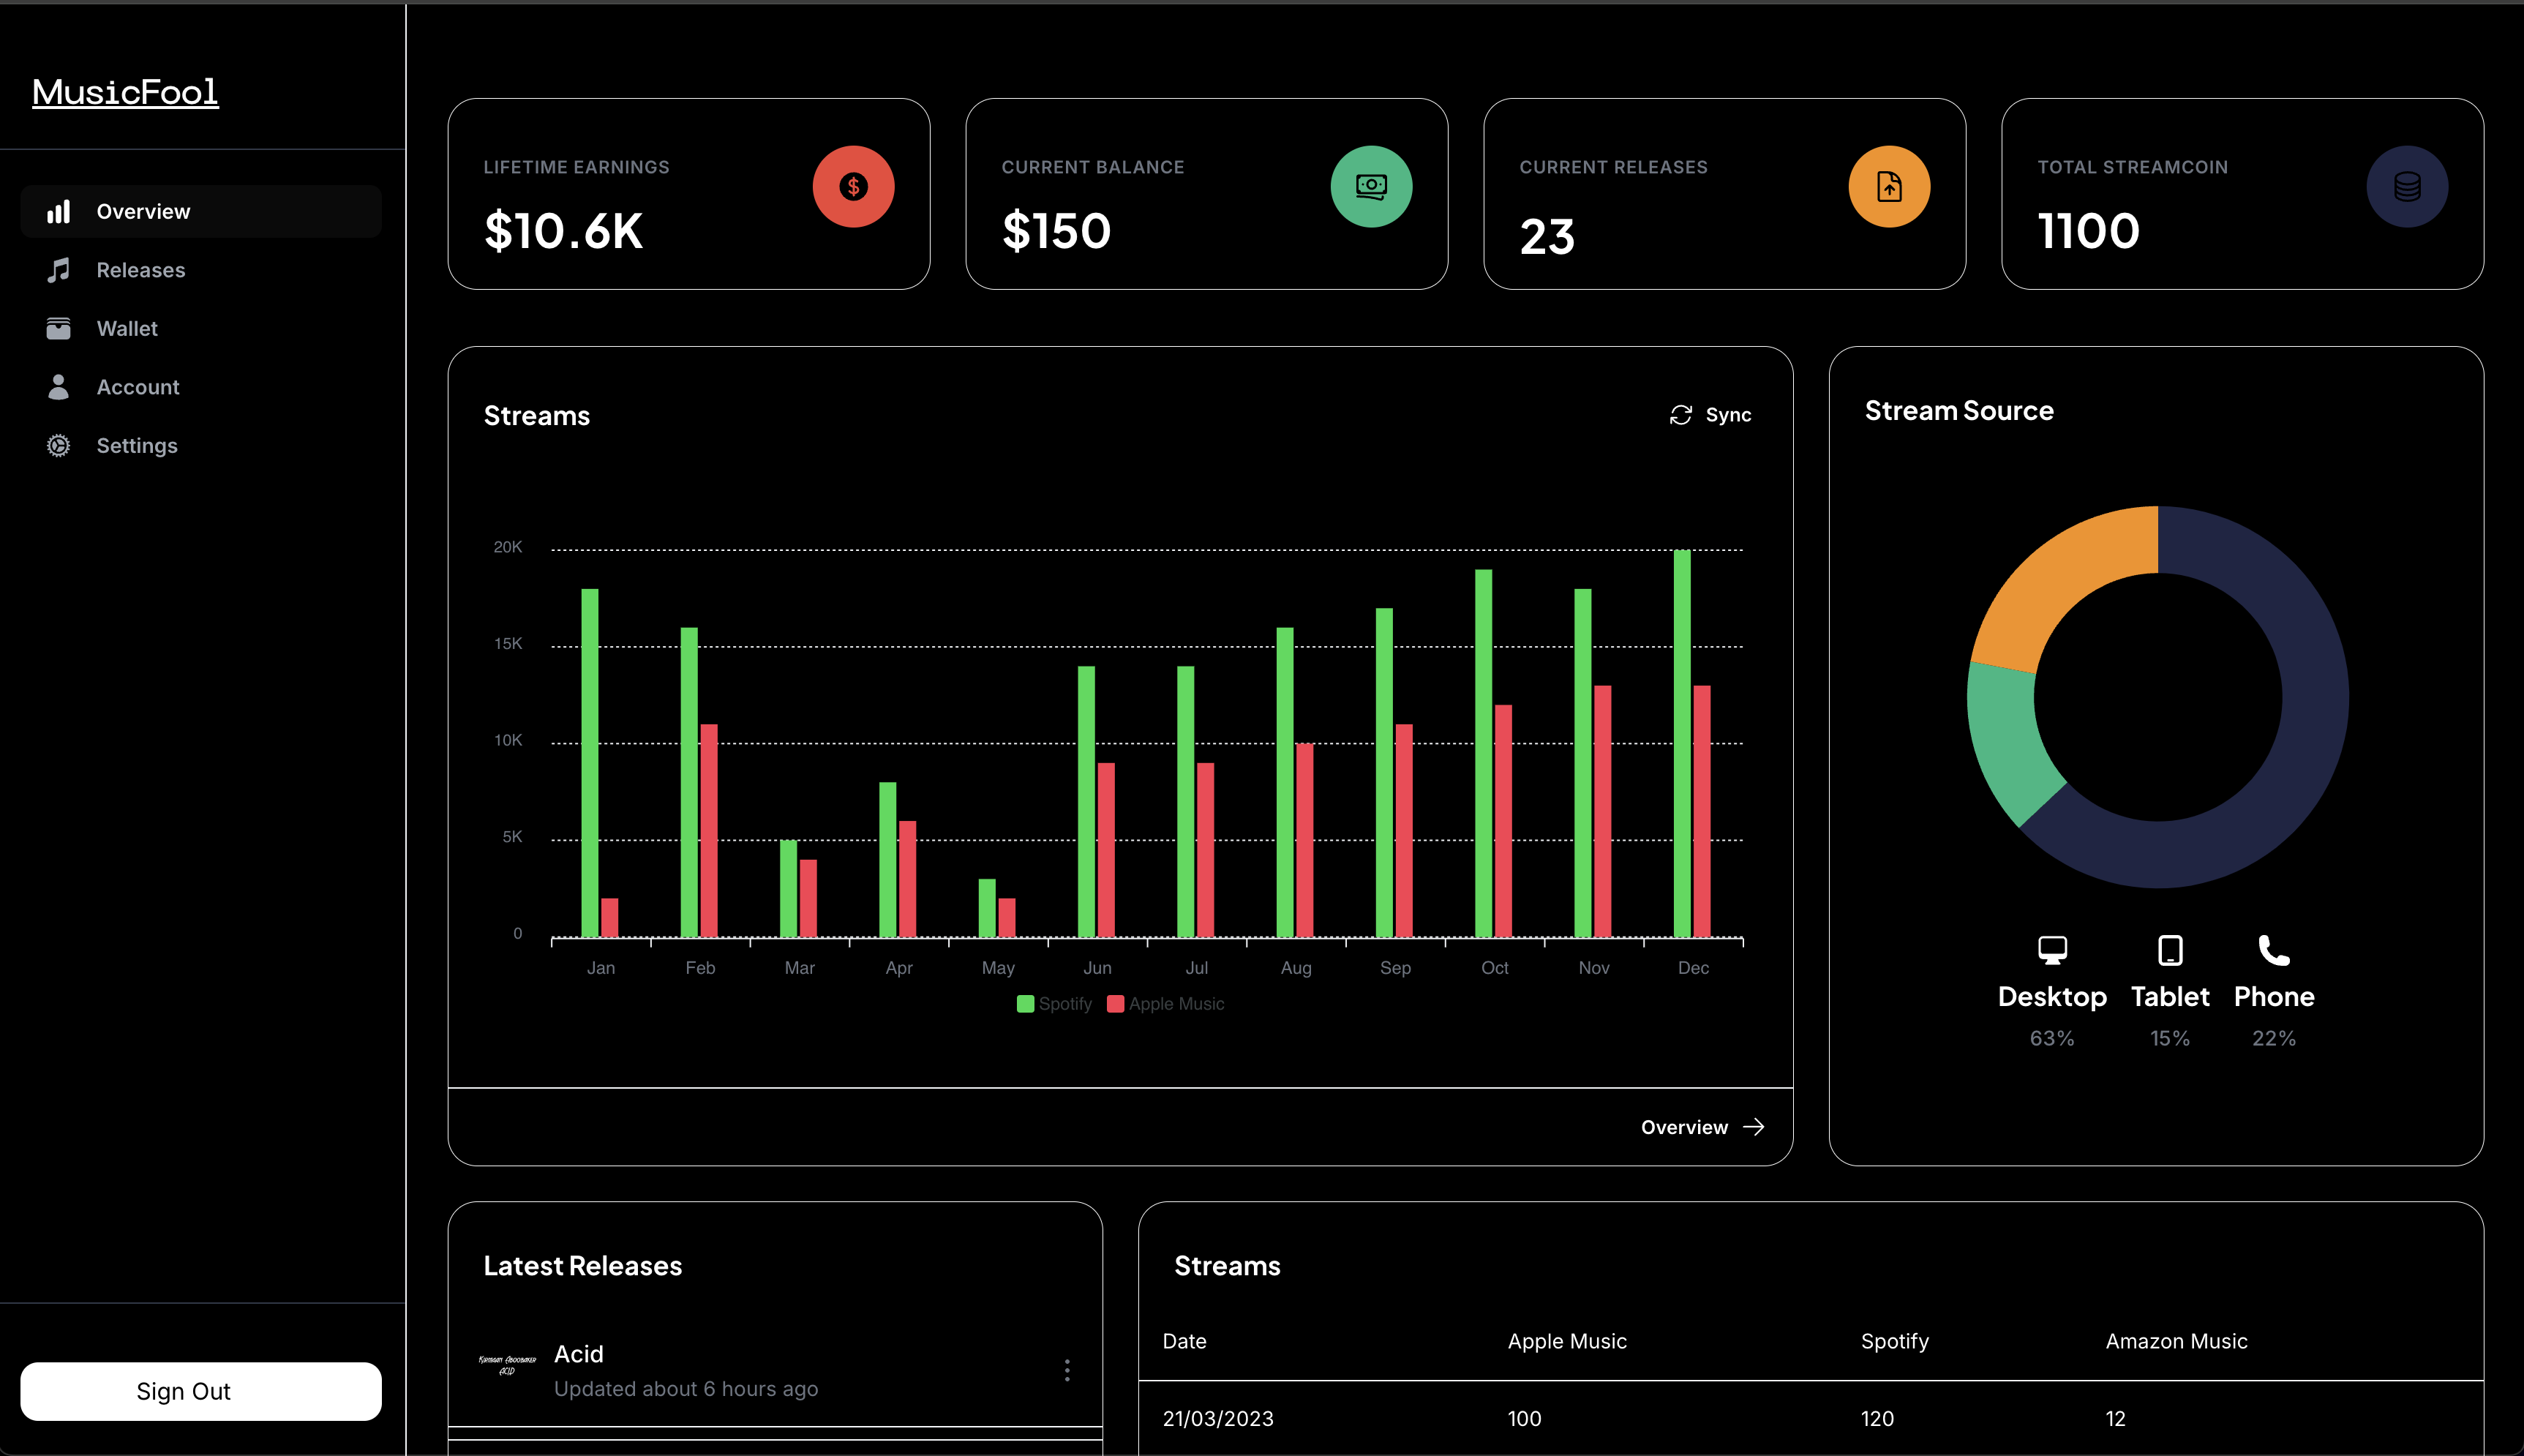Open Releases in the sidebar
Viewport: 2524px width, 1456px height.
[x=140, y=270]
